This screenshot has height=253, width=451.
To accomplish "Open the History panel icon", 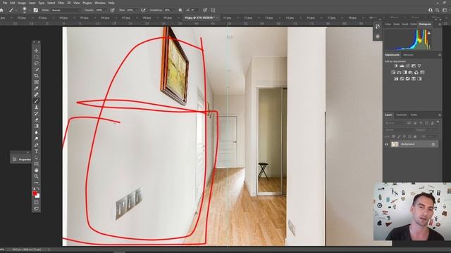I will [378, 27].
